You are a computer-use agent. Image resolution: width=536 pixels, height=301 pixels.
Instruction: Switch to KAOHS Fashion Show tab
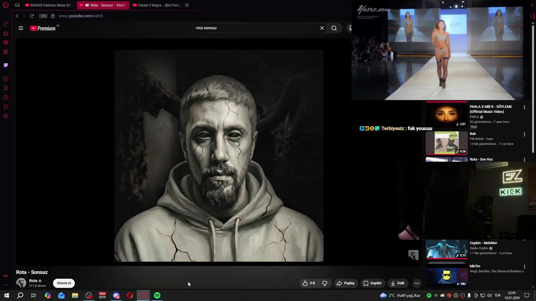pyautogui.click(x=48, y=5)
